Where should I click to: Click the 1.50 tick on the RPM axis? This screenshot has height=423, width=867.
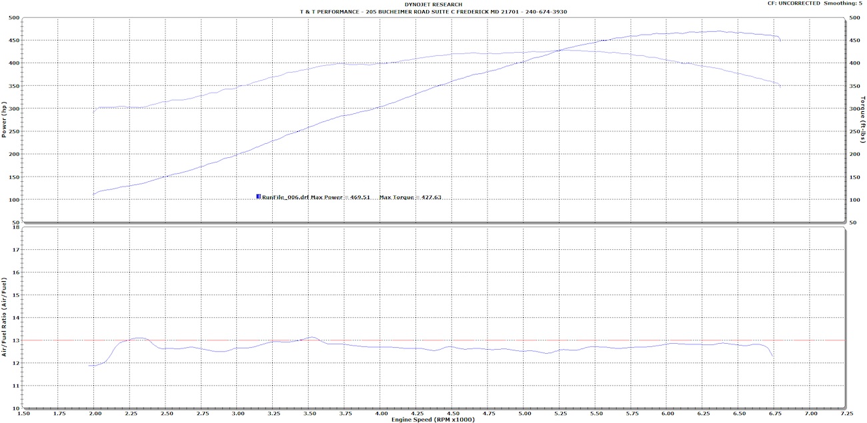pos(22,413)
